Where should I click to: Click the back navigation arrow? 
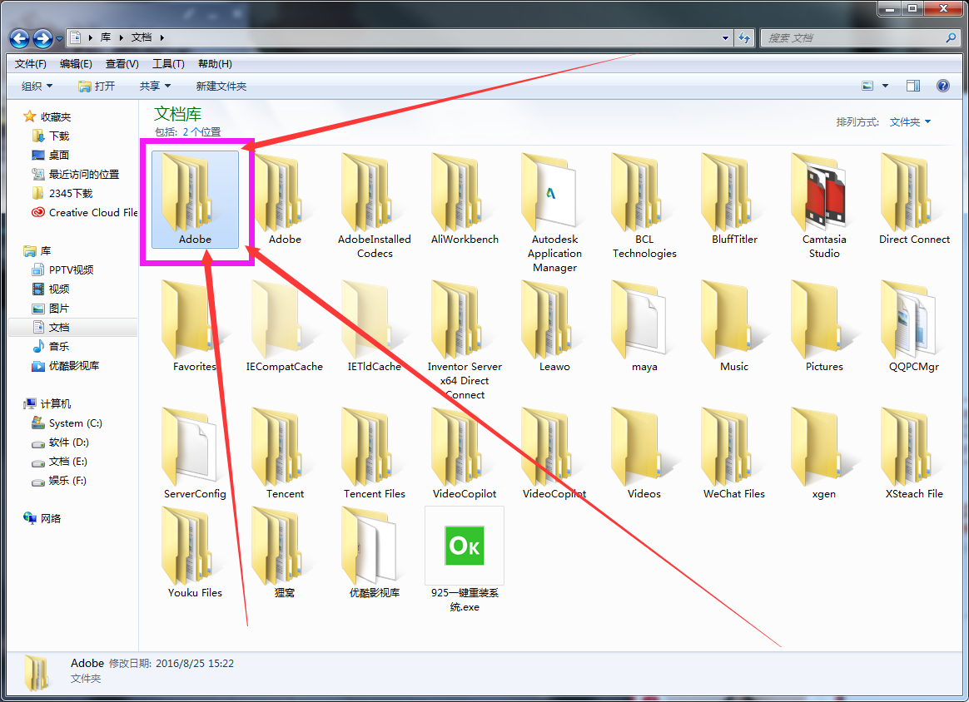coord(20,38)
